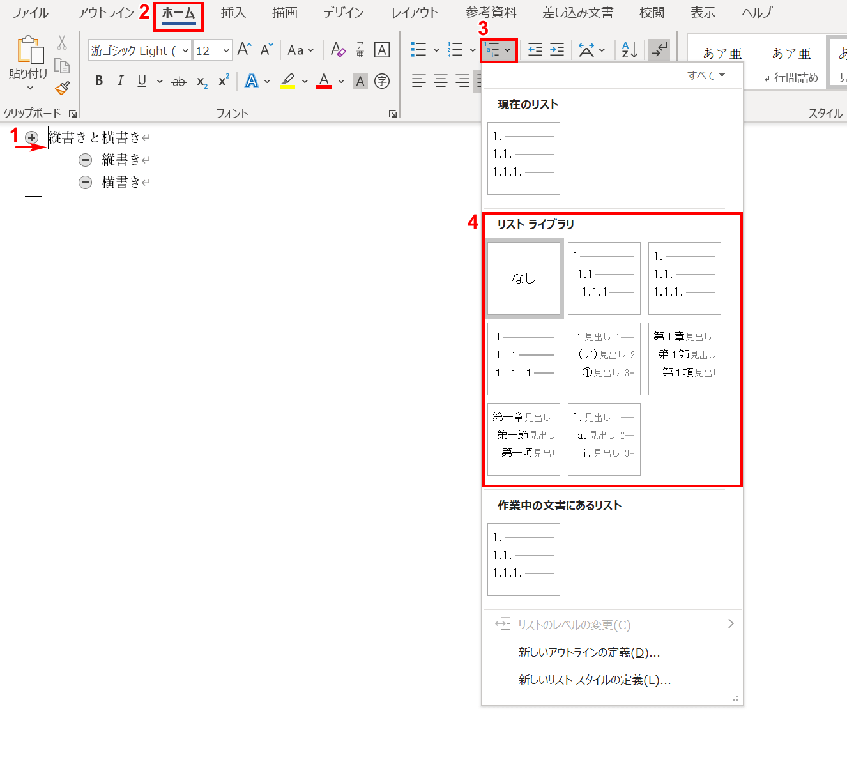Open the font color dropdown arrow
Image resolution: width=847 pixels, height=762 pixels.
341,81
